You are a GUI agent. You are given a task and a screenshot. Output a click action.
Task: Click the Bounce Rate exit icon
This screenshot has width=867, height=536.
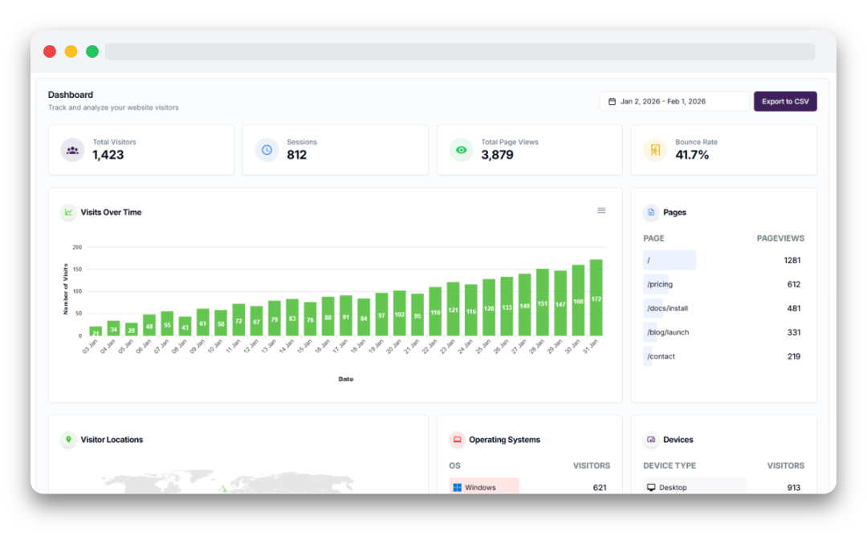coord(655,150)
